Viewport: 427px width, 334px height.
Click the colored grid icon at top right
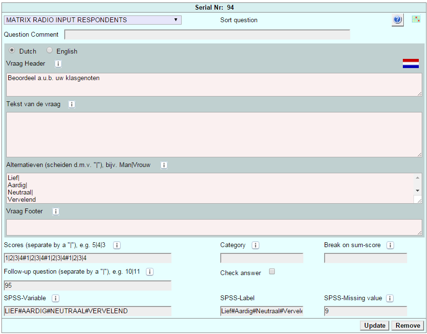point(416,19)
